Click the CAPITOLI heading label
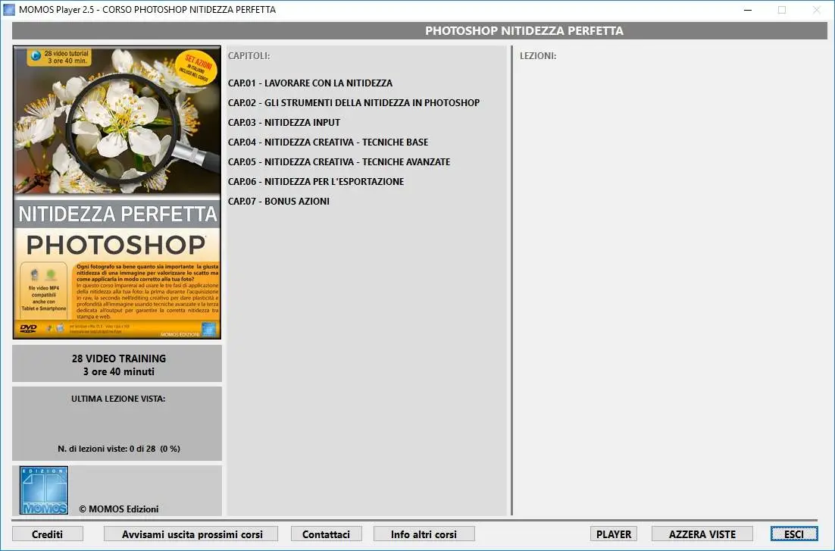The height and width of the screenshot is (551, 835). click(x=249, y=56)
